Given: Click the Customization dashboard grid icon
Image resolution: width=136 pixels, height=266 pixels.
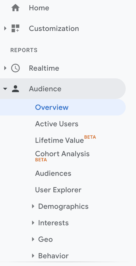Looking at the screenshot, I should [15, 28].
